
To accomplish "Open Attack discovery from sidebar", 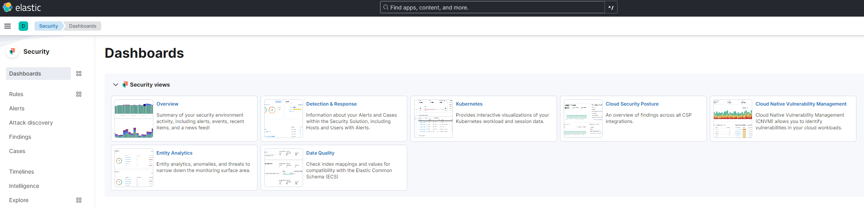I will tap(31, 123).
